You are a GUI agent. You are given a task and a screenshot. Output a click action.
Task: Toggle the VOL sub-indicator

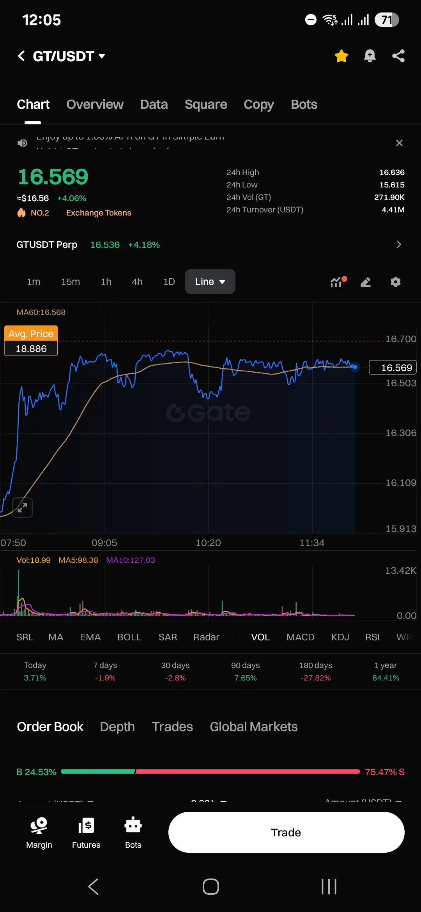coord(260,637)
